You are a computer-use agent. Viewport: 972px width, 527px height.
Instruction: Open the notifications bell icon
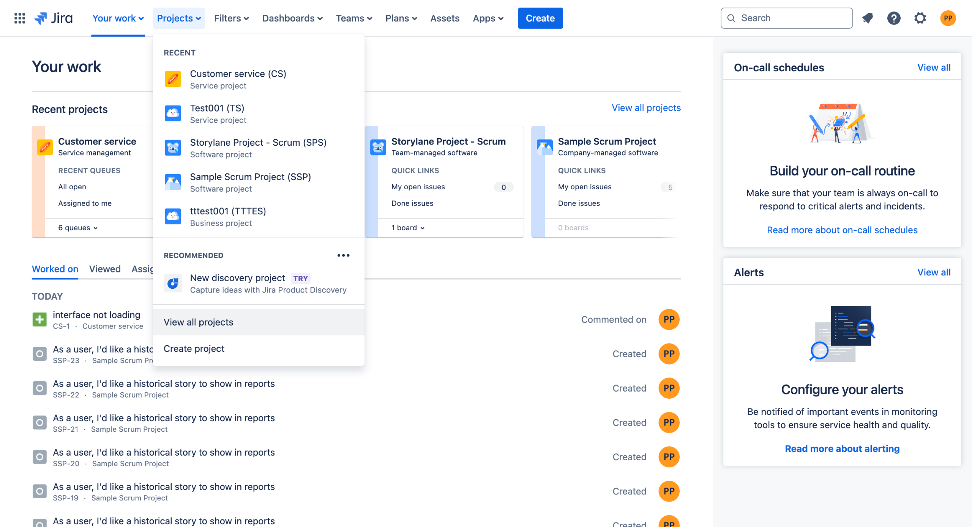tap(868, 18)
